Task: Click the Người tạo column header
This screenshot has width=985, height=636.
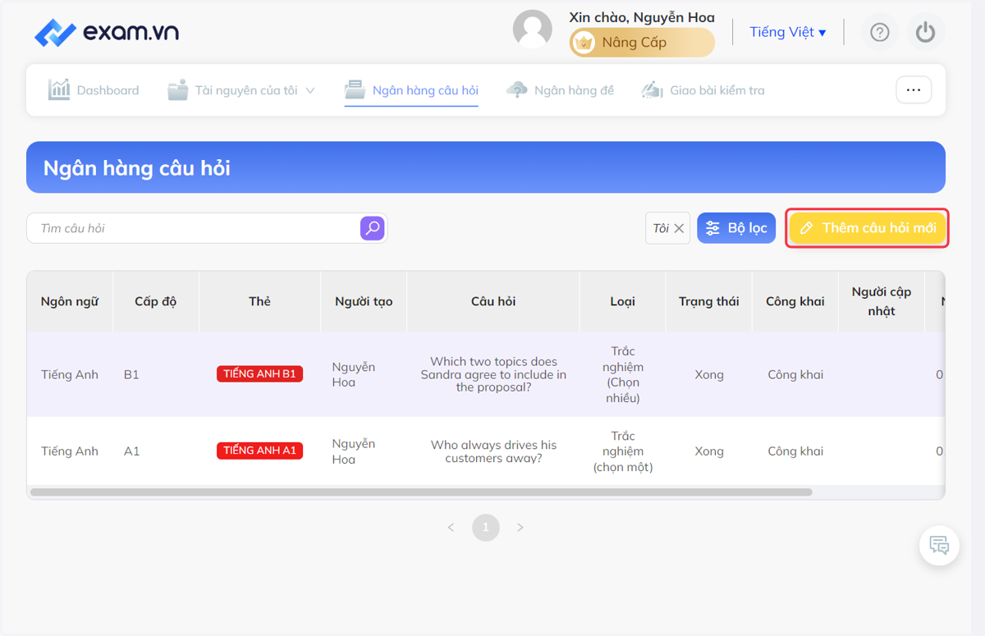Action: 364,301
